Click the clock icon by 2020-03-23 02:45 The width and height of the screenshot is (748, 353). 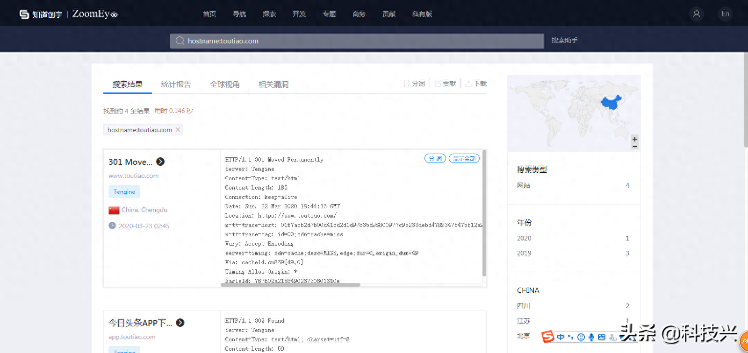[112, 226]
